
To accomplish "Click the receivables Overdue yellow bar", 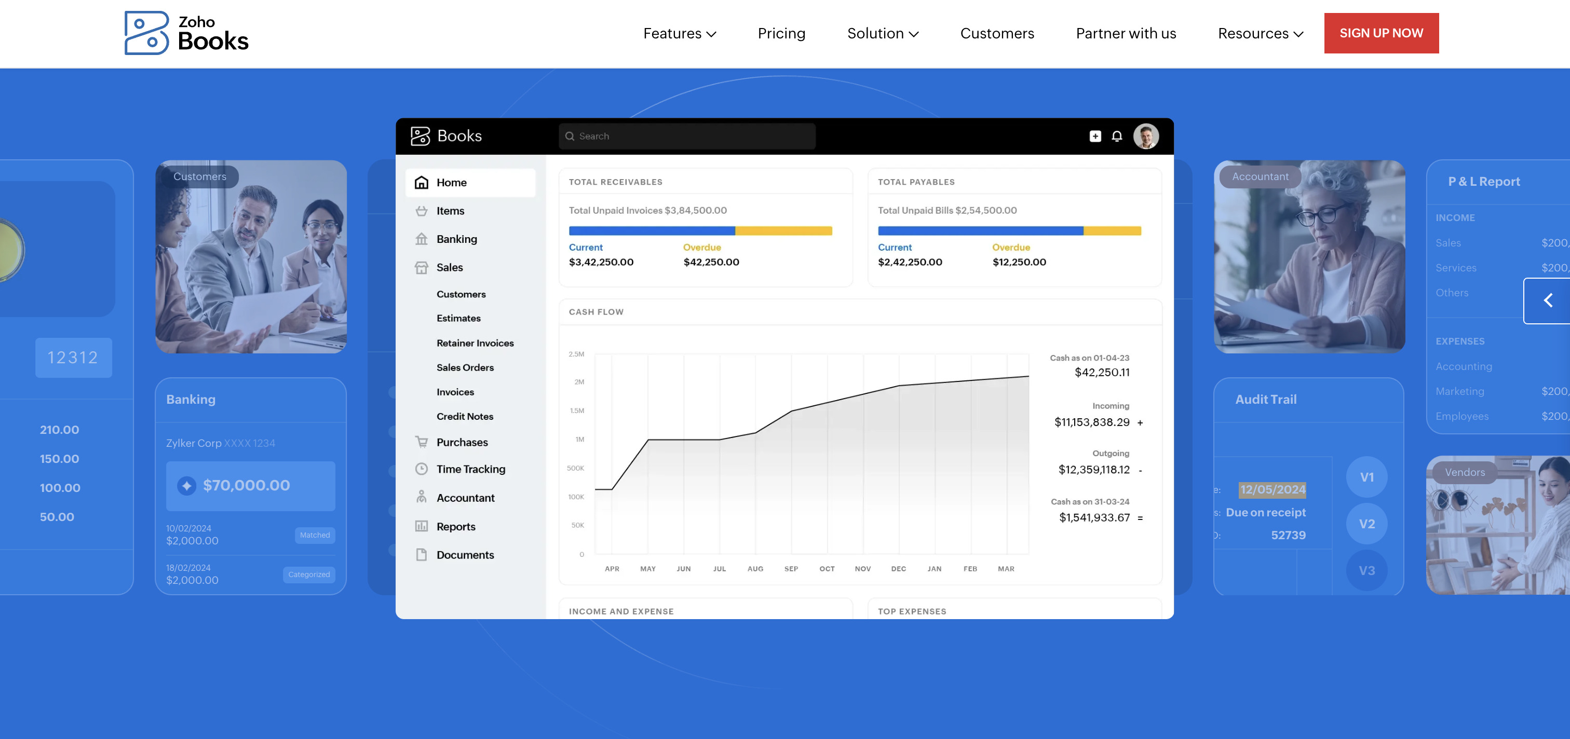I will pyautogui.click(x=783, y=231).
